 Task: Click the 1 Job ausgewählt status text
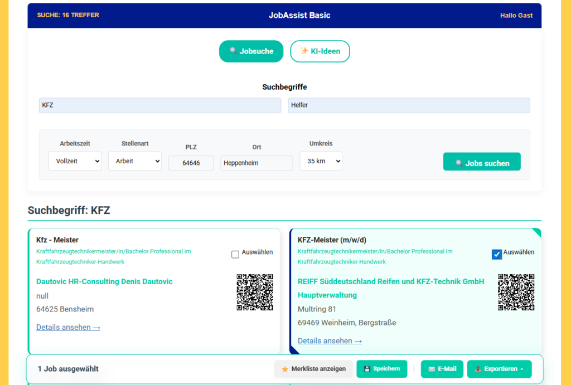pyautogui.click(x=68, y=369)
